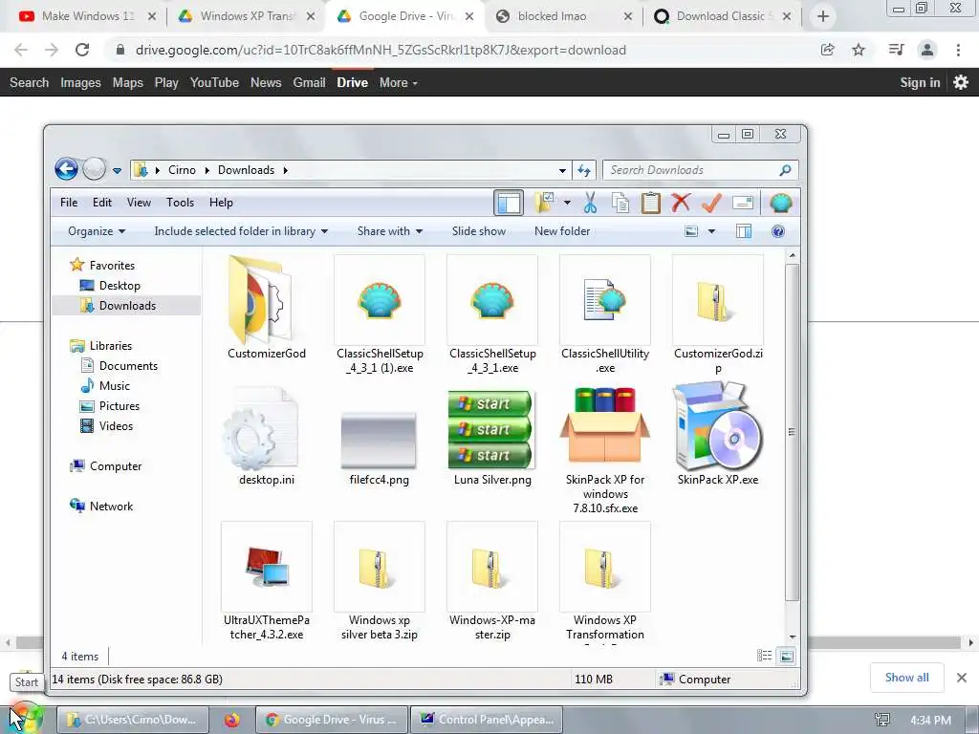Viewport: 979px width, 734px height.
Task: Open Include selected folder in library dropdown
Action: (241, 231)
